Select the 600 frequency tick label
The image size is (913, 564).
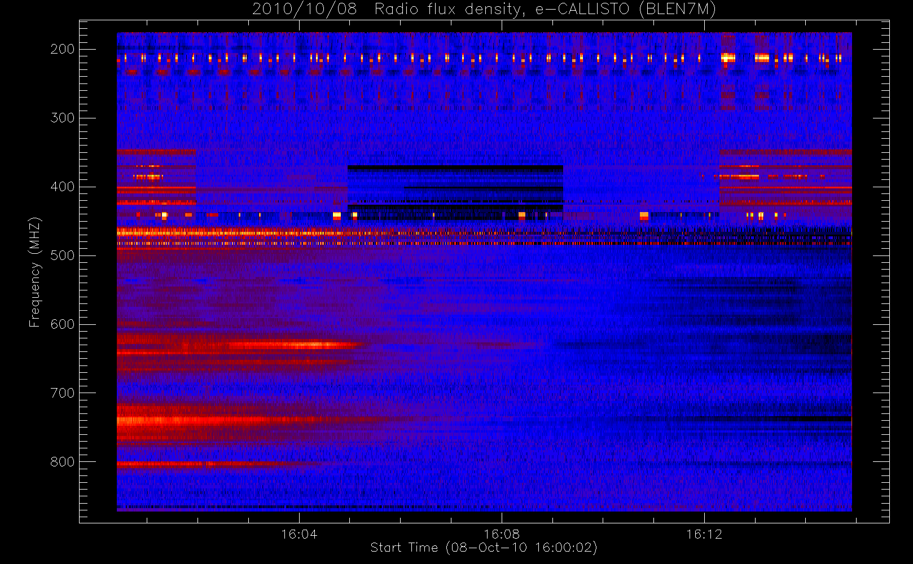pos(63,324)
